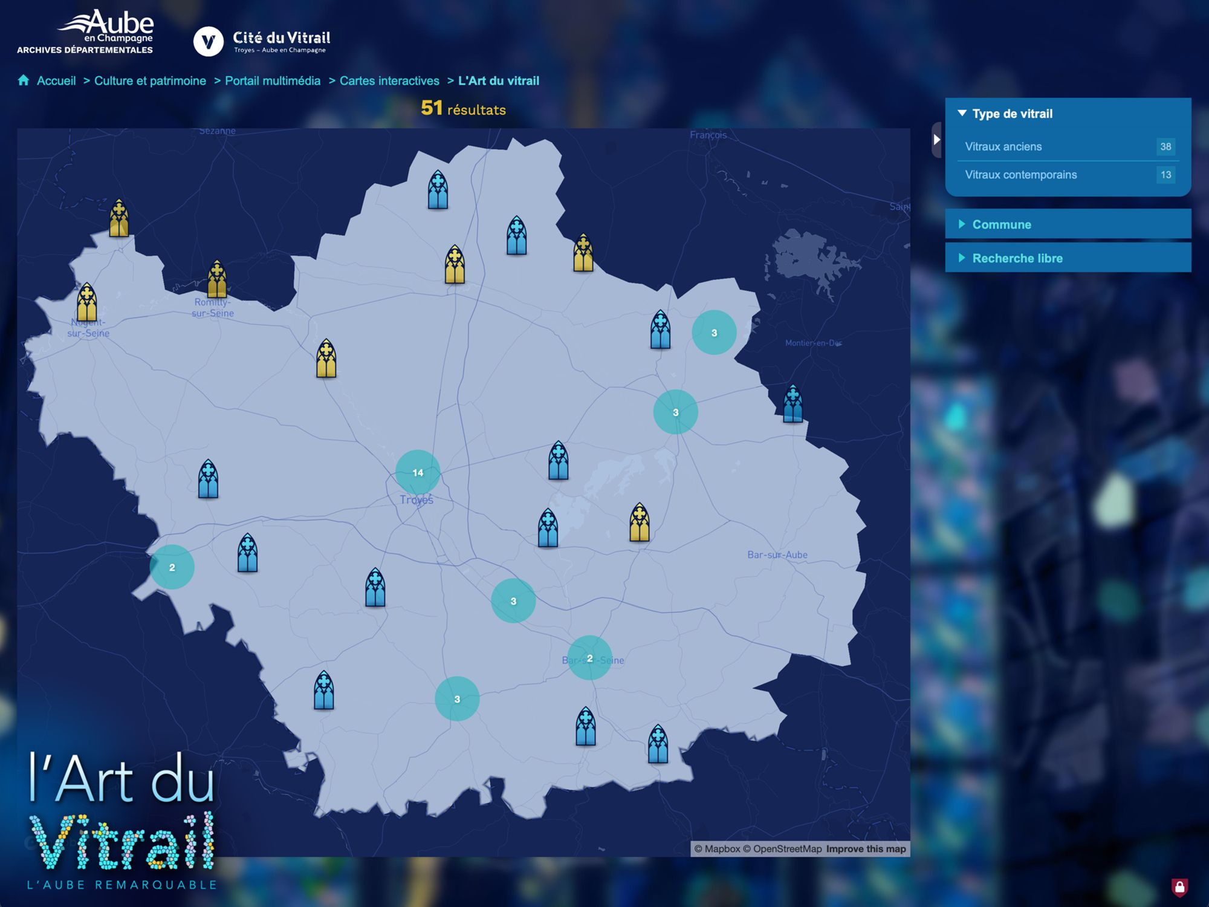The height and width of the screenshot is (907, 1209).
Task: Expand the Commune filter section
Action: pos(1001,224)
